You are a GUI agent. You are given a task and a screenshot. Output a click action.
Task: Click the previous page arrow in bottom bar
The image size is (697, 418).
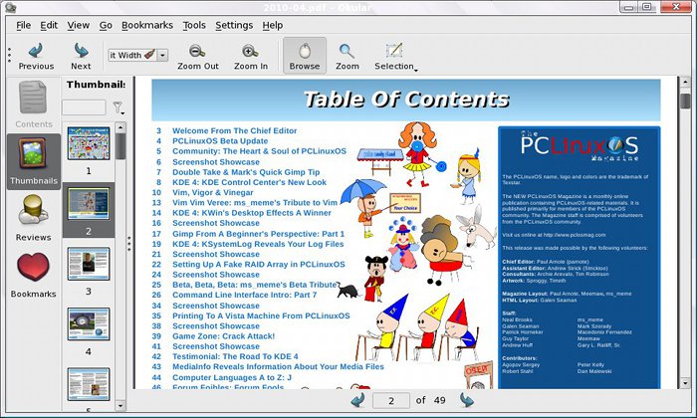(x=357, y=400)
